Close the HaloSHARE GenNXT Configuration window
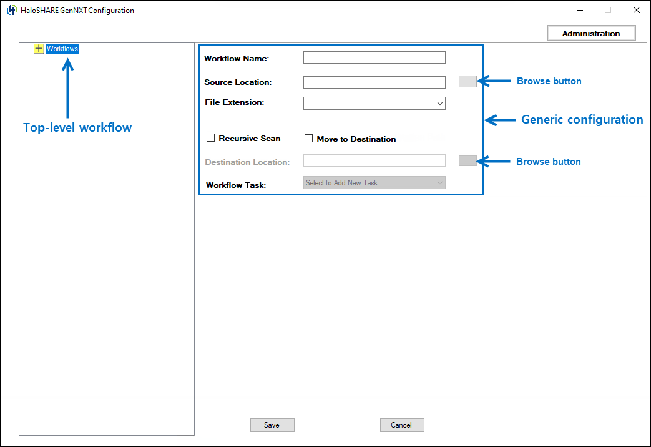The height and width of the screenshot is (447, 651). 637,10
